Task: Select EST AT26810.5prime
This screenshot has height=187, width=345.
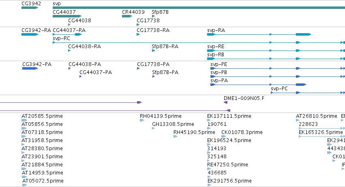Action: pyautogui.click(x=316, y=116)
